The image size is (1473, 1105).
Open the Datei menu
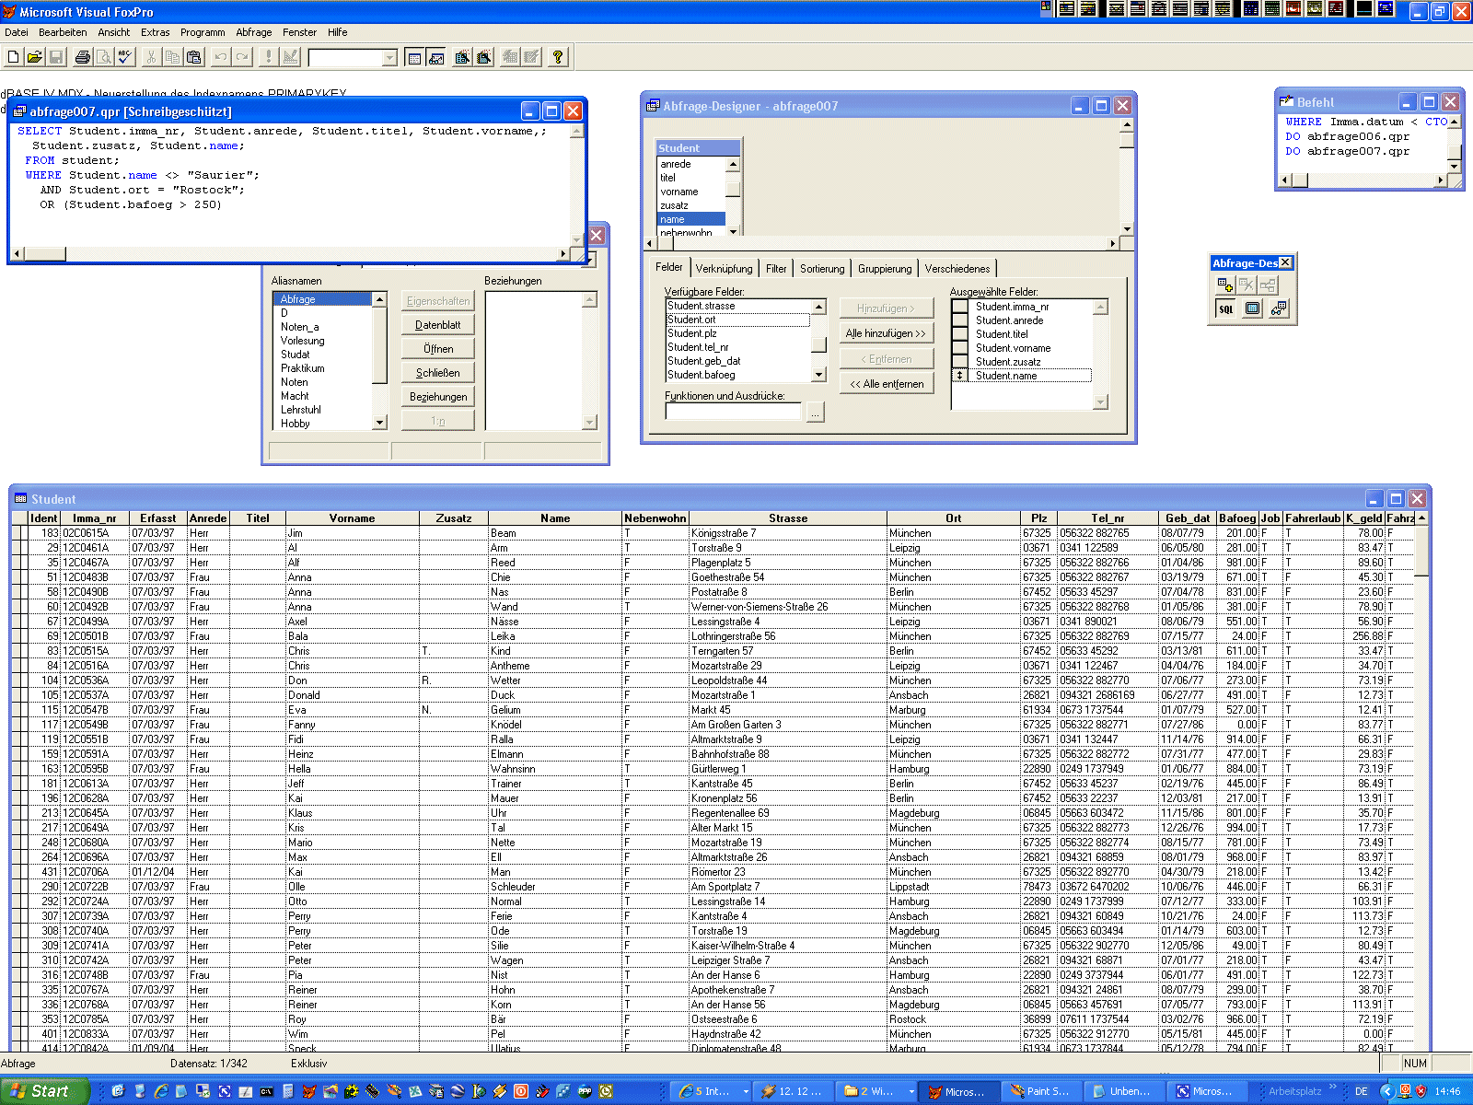click(17, 32)
